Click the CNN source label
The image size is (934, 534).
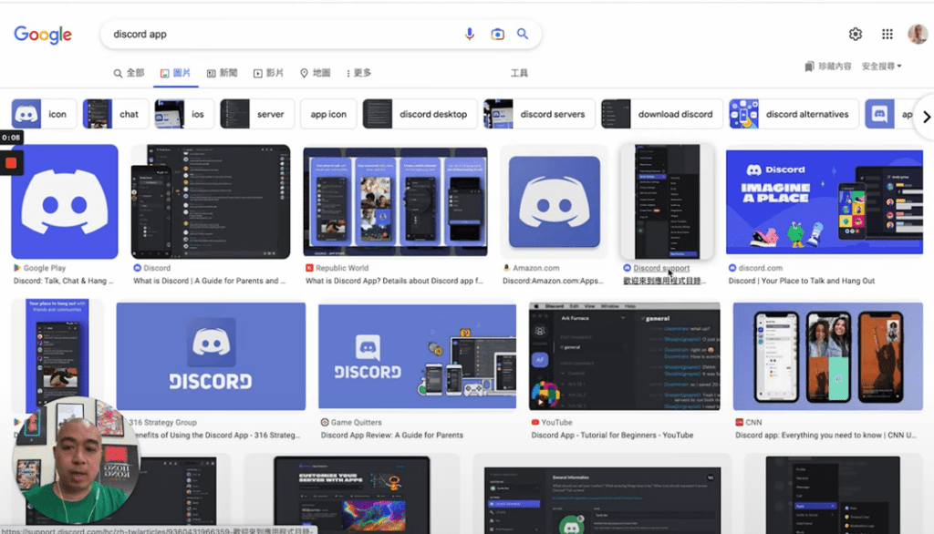point(753,422)
